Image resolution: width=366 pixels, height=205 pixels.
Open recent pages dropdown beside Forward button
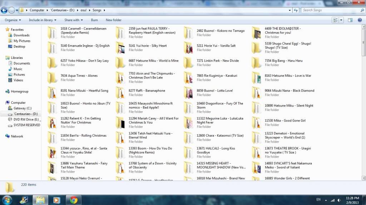pos(17,10)
